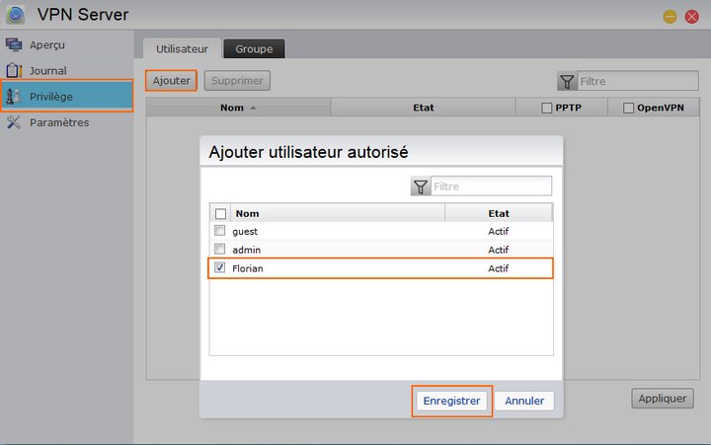The image size is (711, 445).
Task: Click Actif status in admin row
Action: [x=499, y=250]
